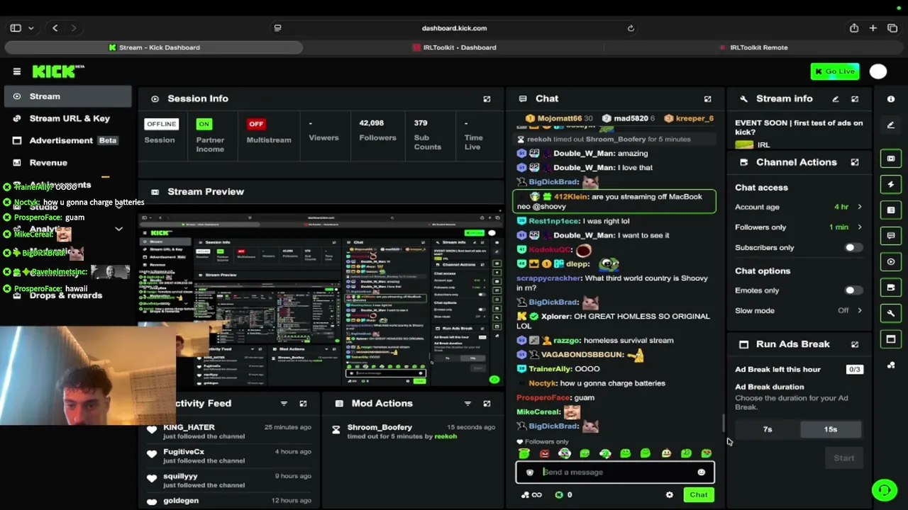Click the profile avatar in the header
Screen dimensions: 908x510
pyautogui.click(x=878, y=72)
